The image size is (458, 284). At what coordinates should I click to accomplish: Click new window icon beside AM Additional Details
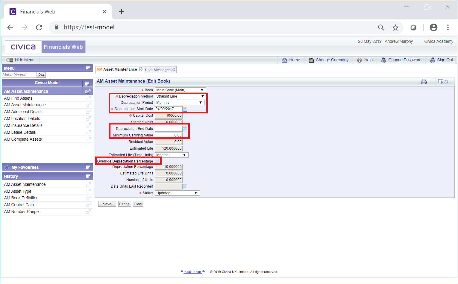tap(89, 112)
